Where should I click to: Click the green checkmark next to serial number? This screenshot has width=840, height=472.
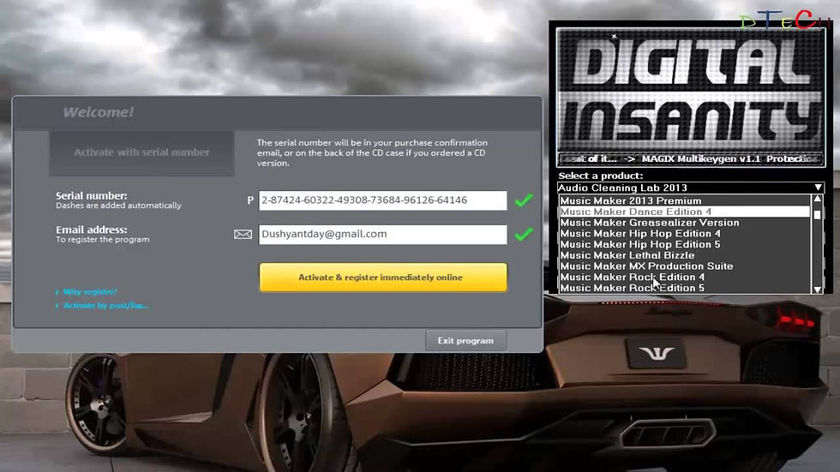tap(524, 200)
